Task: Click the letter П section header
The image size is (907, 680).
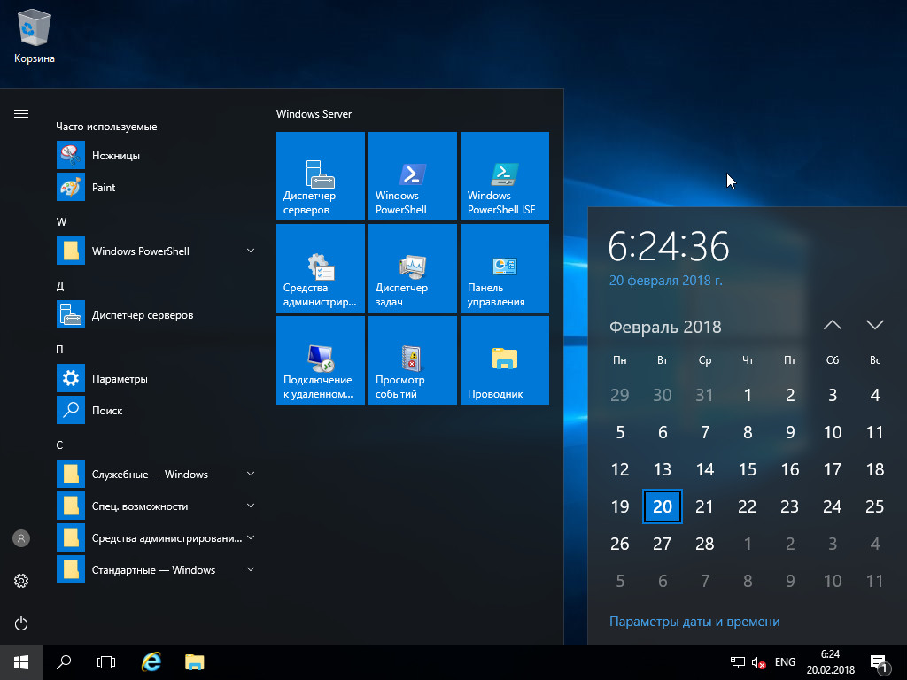Action: 59,349
